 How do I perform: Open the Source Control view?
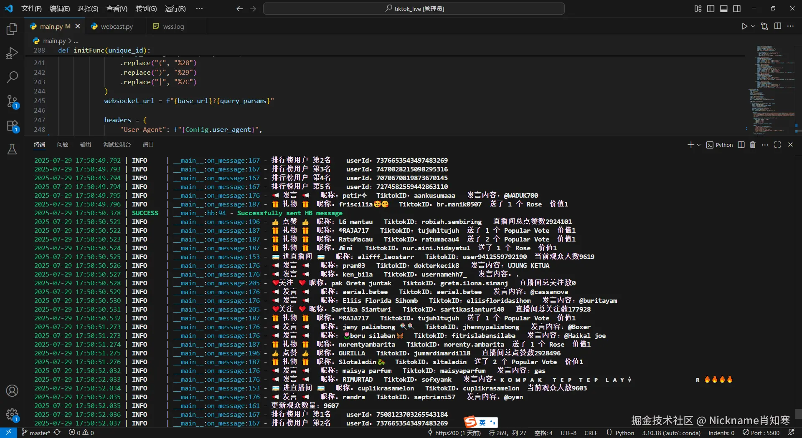[x=12, y=101]
